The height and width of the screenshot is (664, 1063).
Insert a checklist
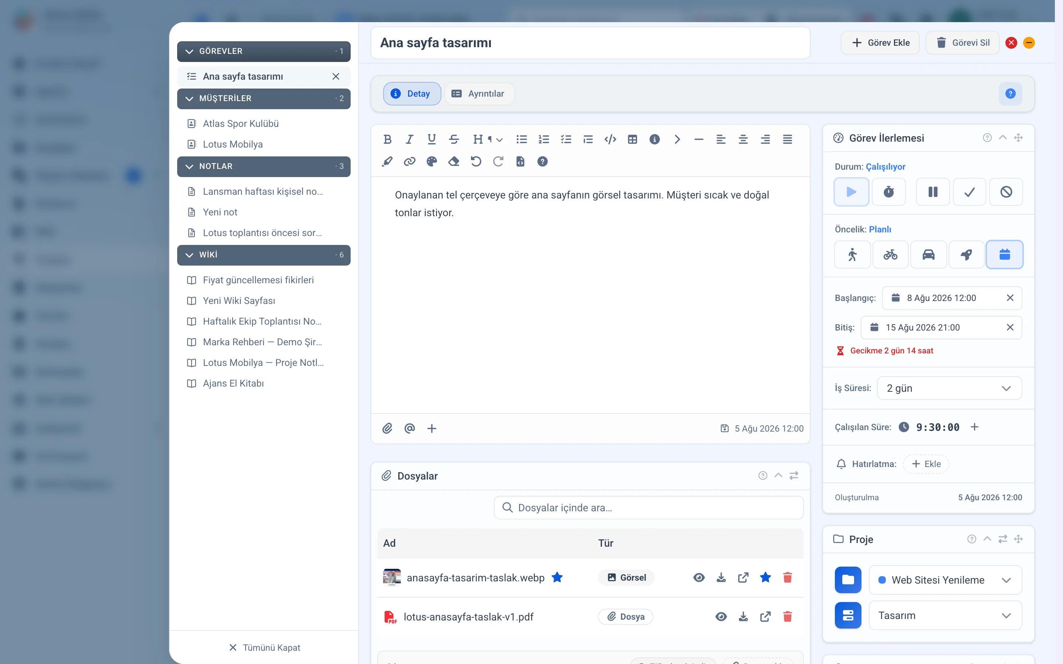566,139
